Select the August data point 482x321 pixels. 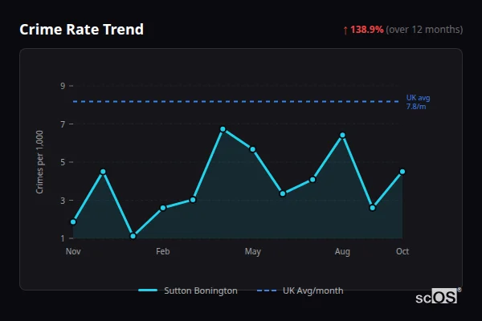342,135
